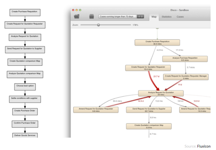Select the Analyze Purchase Requisition map node
The width and height of the screenshot is (216, 150).
point(185,59)
